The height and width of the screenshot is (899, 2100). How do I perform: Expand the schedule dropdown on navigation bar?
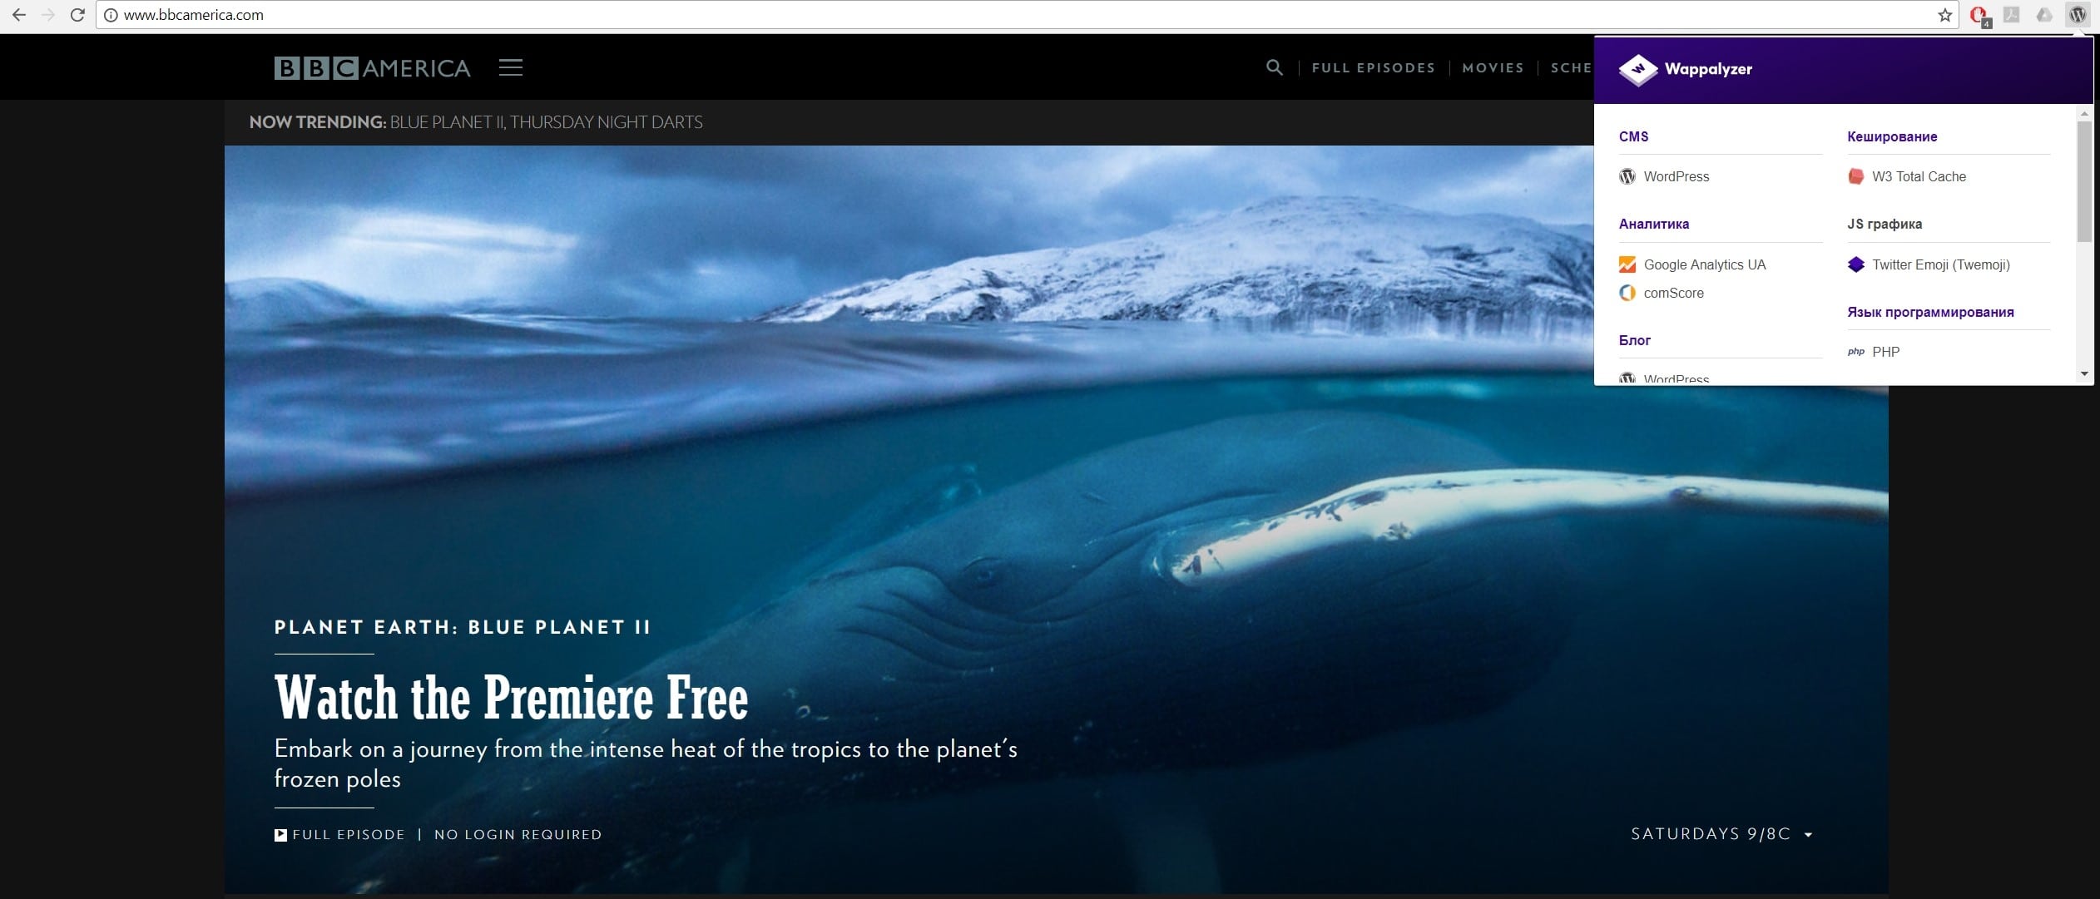coord(1575,67)
